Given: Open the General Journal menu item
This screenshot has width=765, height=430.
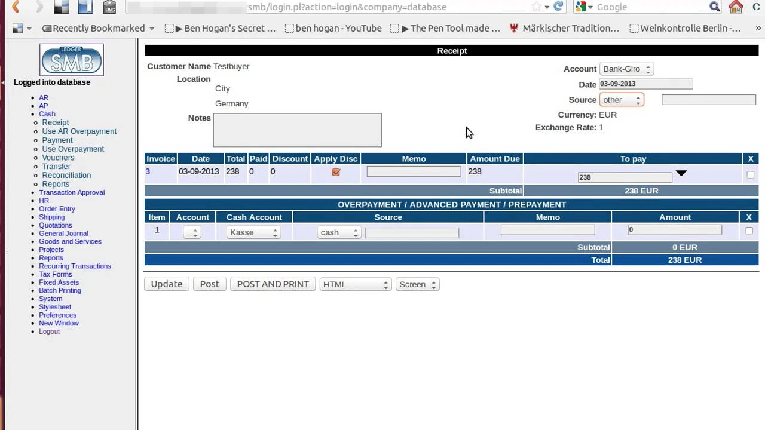Looking at the screenshot, I should 63,233.
